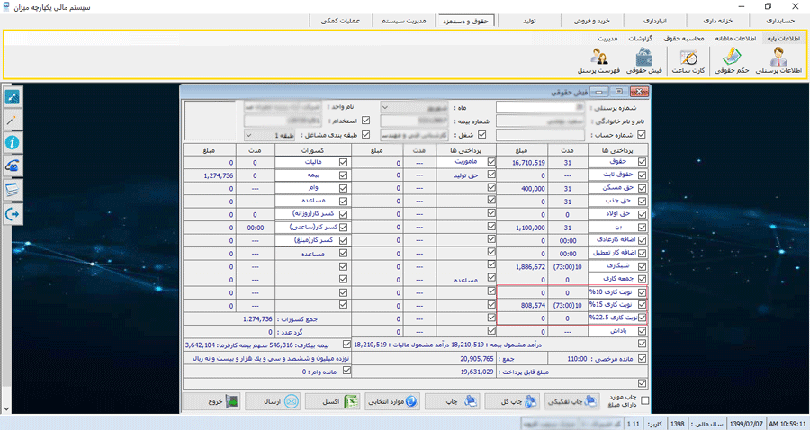
Task: Click the app icon in the title bar
Action: 5,7
